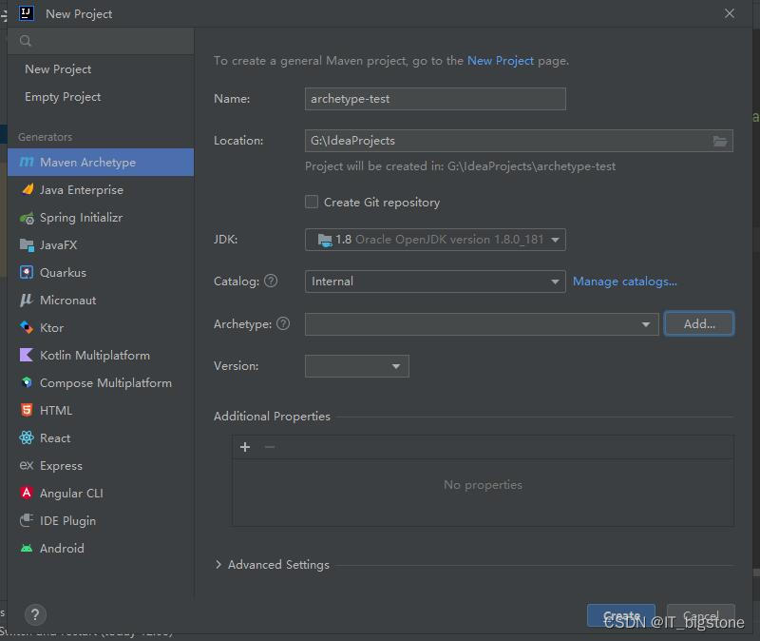Select the Java Enterprise generator label
The height and width of the screenshot is (641, 760).
click(82, 189)
